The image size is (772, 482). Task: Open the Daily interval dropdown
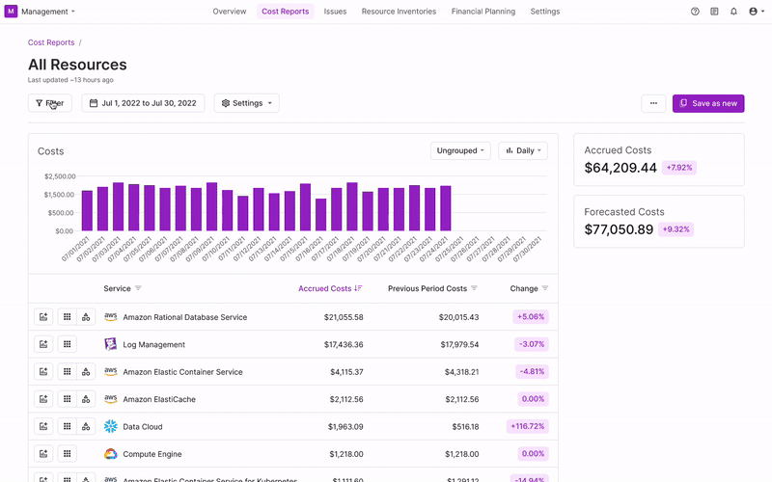coord(522,150)
